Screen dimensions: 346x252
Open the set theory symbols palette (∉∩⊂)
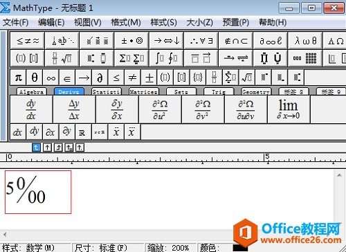point(236,41)
